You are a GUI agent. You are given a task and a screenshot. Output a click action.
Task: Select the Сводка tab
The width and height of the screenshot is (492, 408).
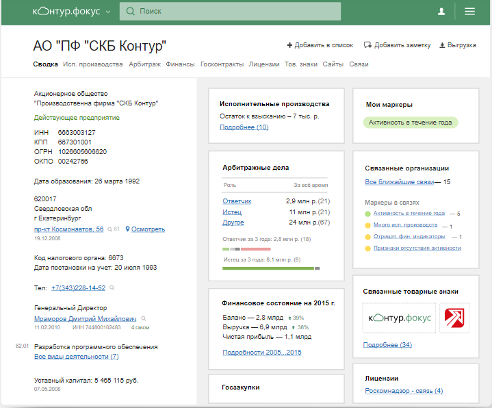click(x=45, y=64)
